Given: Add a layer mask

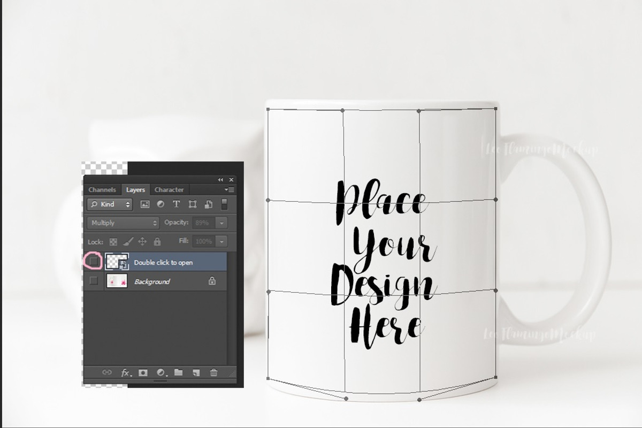Looking at the screenshot, I should (x=143, y=372).
